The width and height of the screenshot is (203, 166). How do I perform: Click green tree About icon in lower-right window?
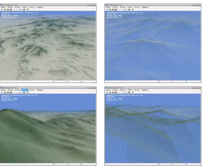point(133,92)
